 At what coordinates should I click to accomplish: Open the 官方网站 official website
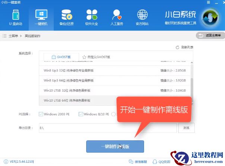pyautogui.click(x=142, y=17)
